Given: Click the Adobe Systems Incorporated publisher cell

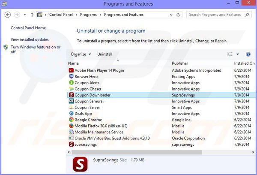Looking at the screenshot, I should point(197,70).
